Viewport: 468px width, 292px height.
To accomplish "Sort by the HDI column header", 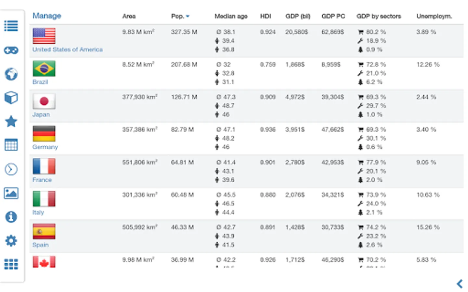I will (x=265, y=16).
